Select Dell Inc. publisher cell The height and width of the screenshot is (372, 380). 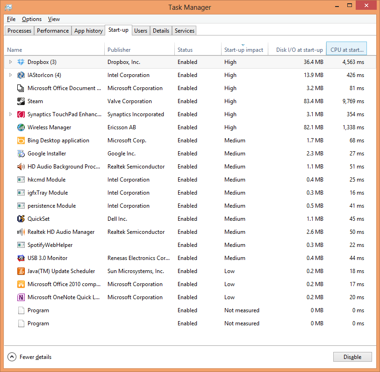click(117, 219)
